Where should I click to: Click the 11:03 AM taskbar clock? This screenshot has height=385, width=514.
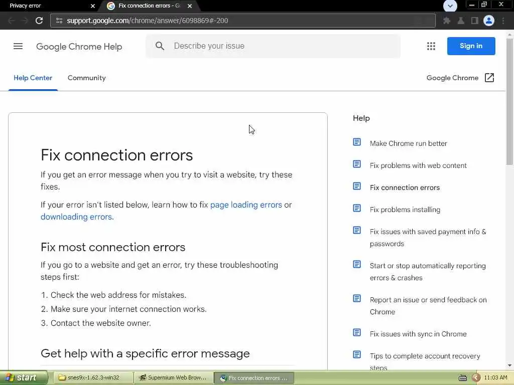[495, 378]
